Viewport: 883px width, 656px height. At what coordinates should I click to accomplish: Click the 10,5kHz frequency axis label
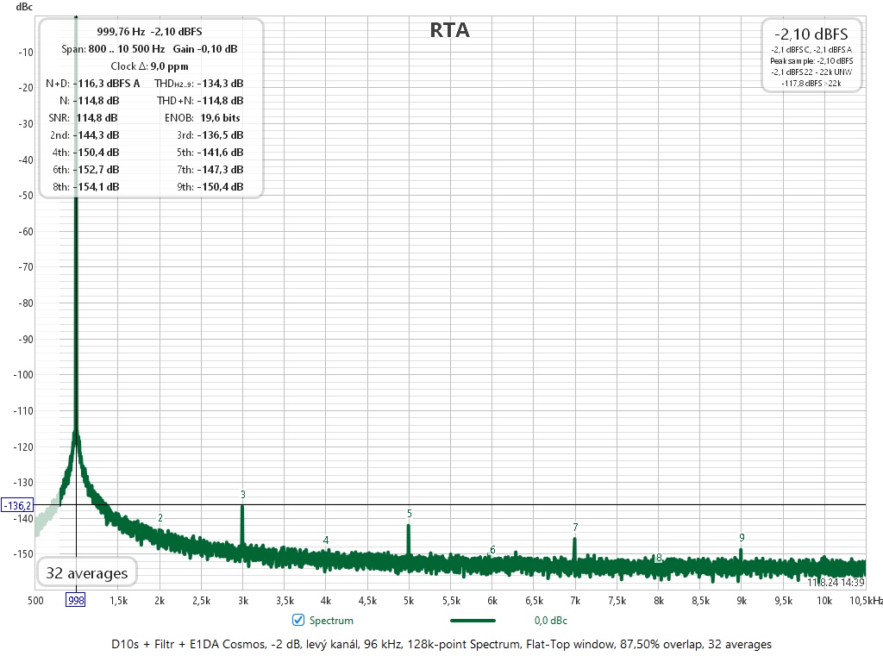pos(866,601)
